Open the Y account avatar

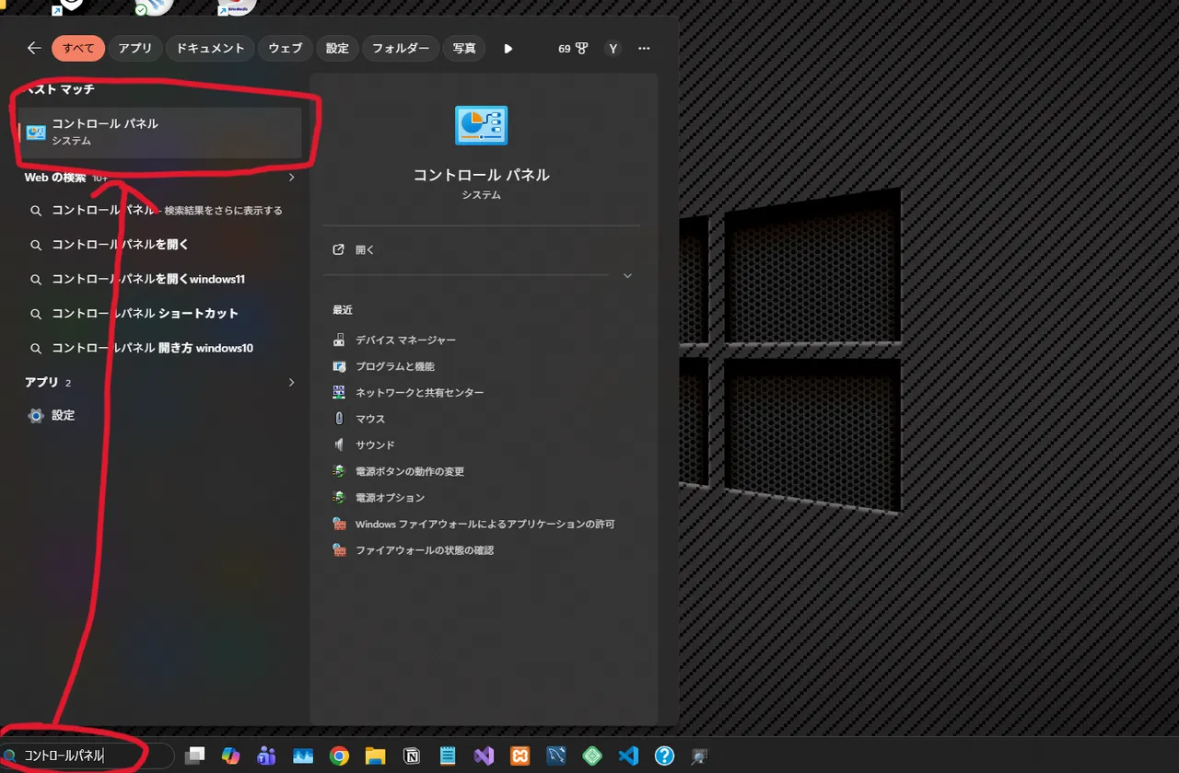pos(613,48)
